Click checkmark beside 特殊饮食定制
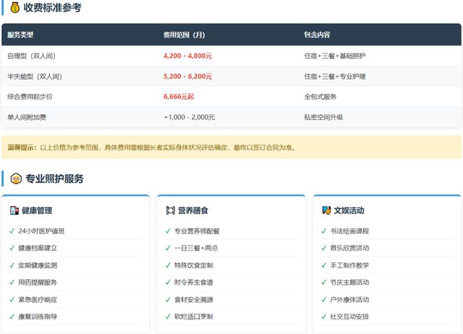The height and width of the screenshot is (334, 463). pos(168,265)
